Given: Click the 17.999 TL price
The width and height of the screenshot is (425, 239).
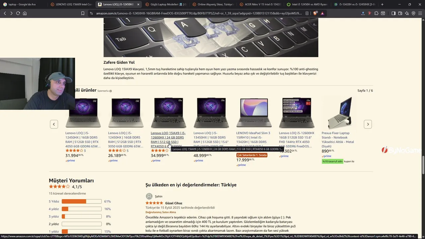Looking at the screenshot, I should click(245, 160).
